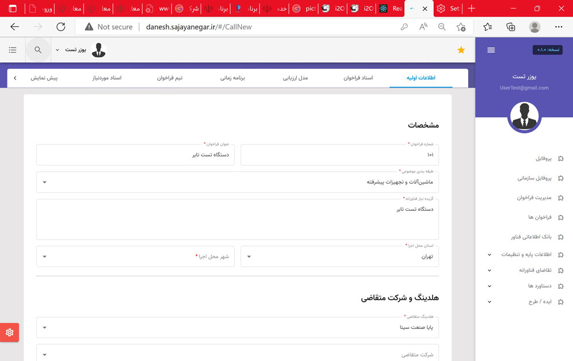Open the sidebar hamburger menu in the purple panel
The width and height of the screenshot is (573, 361).
[491, 49]
